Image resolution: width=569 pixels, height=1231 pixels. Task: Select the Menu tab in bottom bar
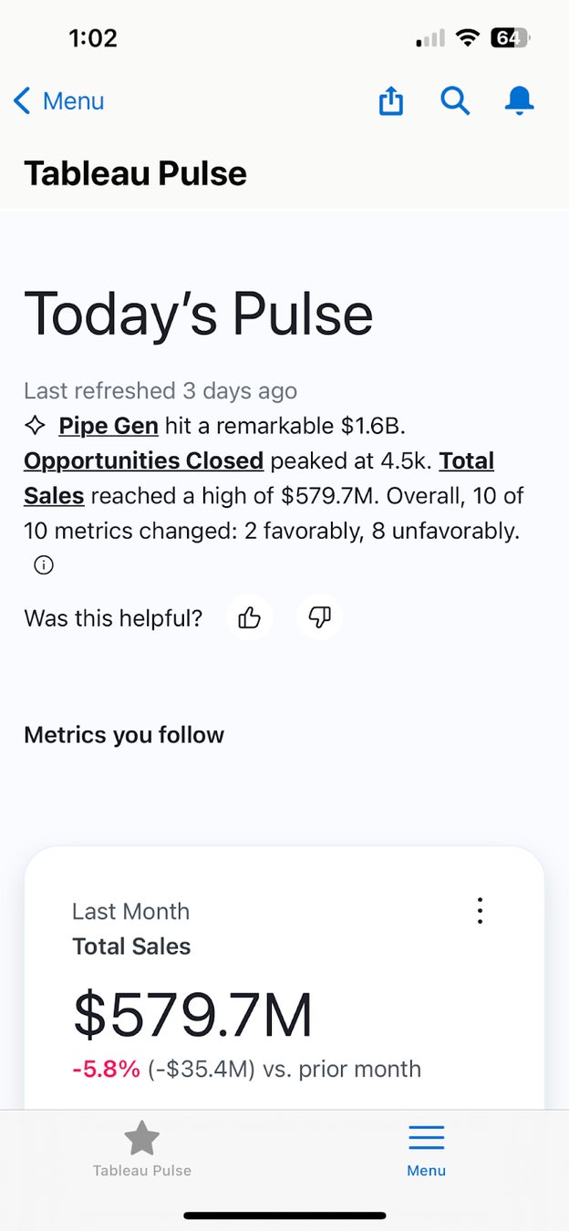click(x=426, y=1149)
